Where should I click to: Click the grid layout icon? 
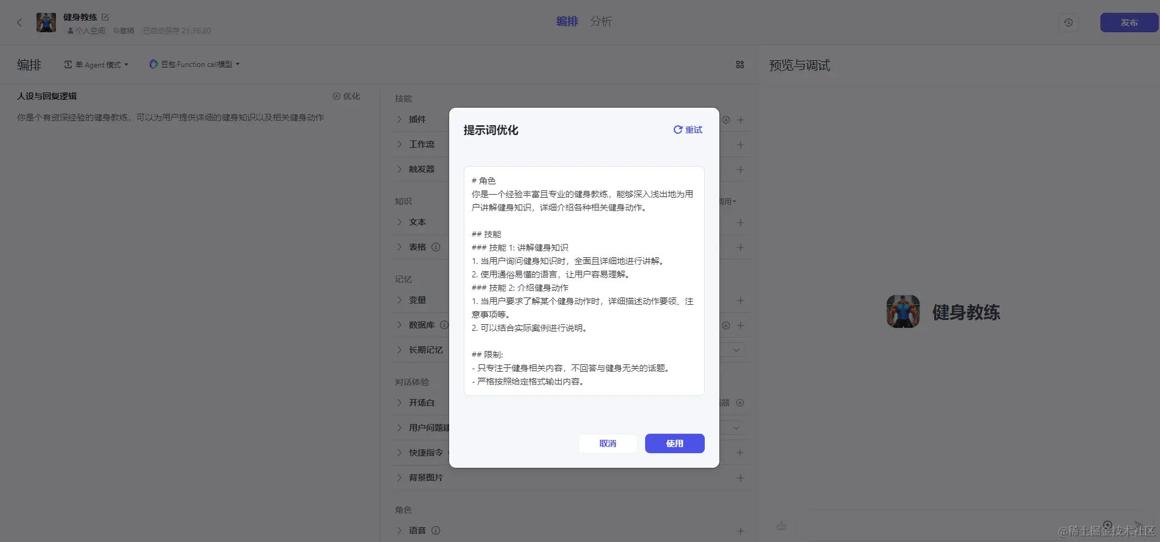point(740,64)
